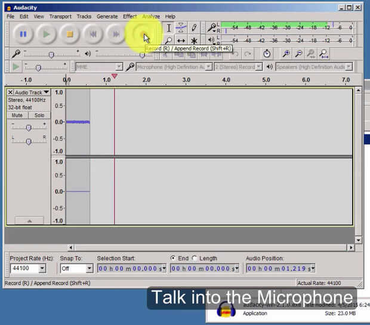
Task: Open the Snap To Off dropdown
Action: pos(89,268)
